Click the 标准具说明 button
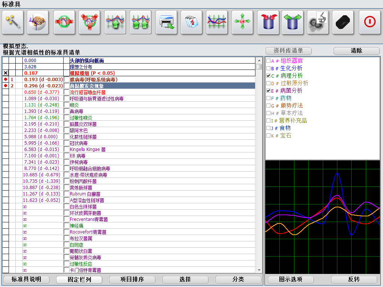 tap(27, 280)
